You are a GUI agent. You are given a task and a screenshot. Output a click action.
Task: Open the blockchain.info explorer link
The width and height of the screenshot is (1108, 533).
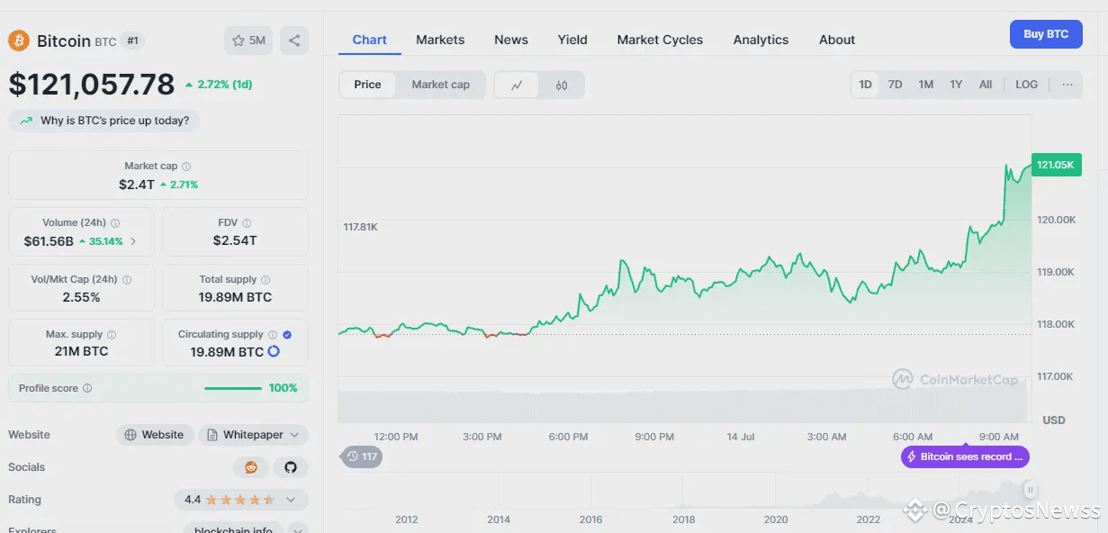[234, 529]
